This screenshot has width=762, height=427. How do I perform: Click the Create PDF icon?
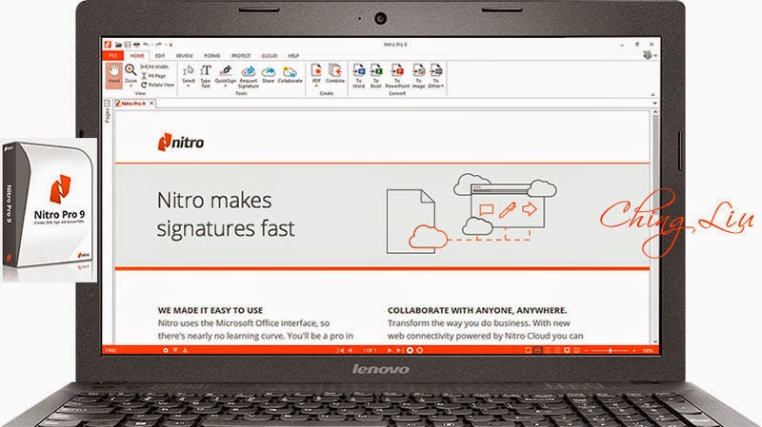316,70
